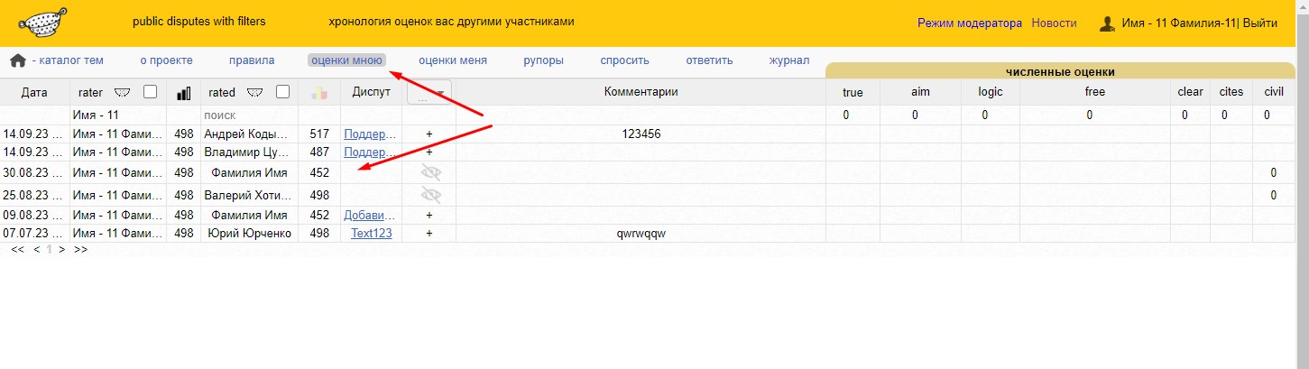This screenshot has width=1309, height=369.
Task: Click the logic column header
Action: (x=991, y=92)
